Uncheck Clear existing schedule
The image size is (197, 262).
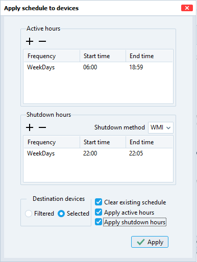coord(98,202)
